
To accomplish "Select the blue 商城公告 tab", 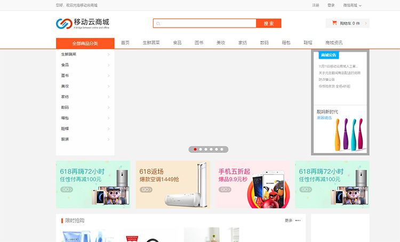I will point(329,55).
